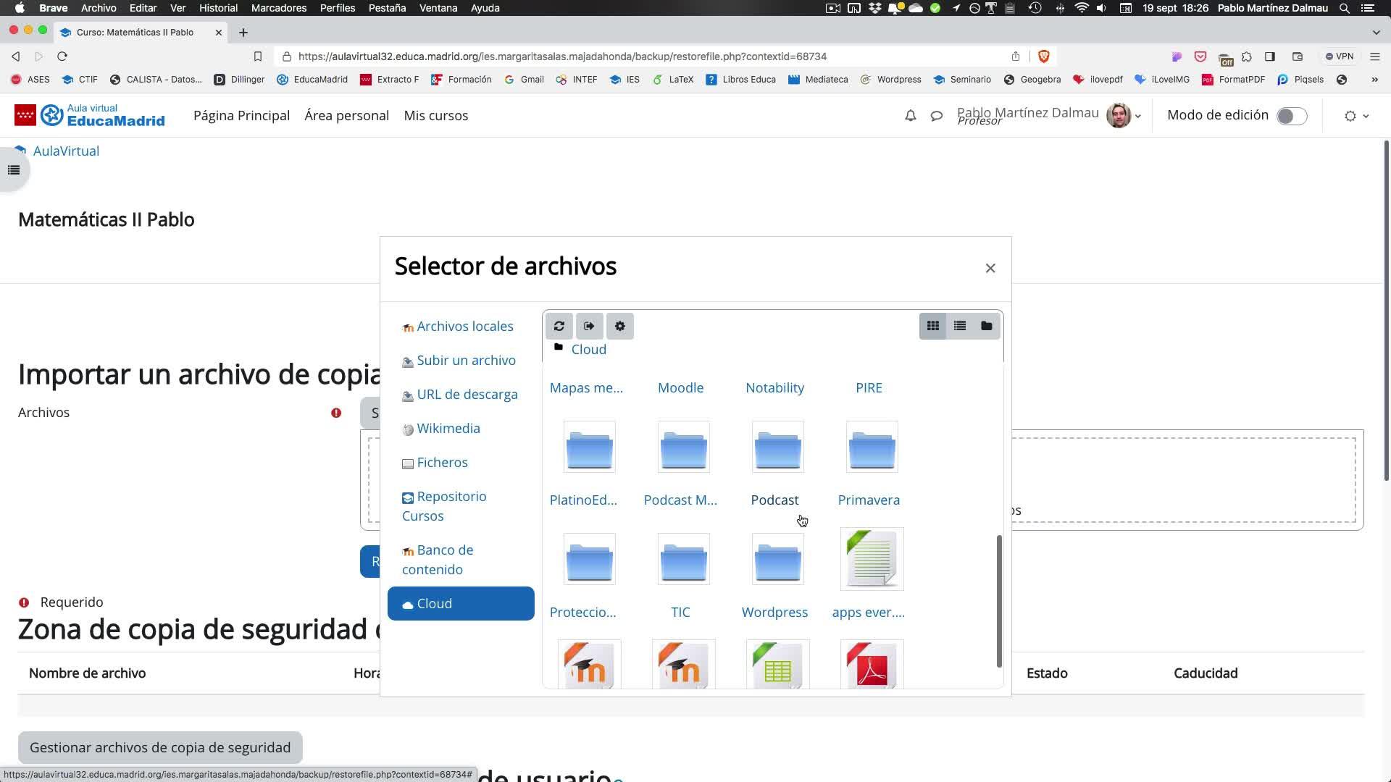Switch to list details view
1391x782 pixels.
(x=959, y=327)
